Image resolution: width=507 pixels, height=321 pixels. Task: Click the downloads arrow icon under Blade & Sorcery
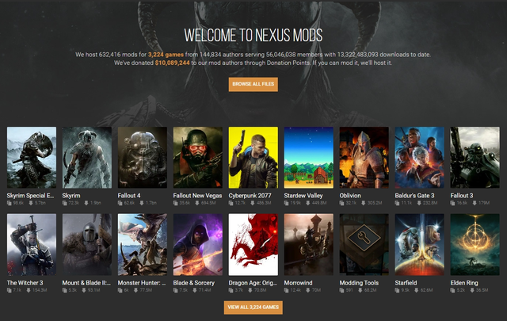click(x=195, y=290)
